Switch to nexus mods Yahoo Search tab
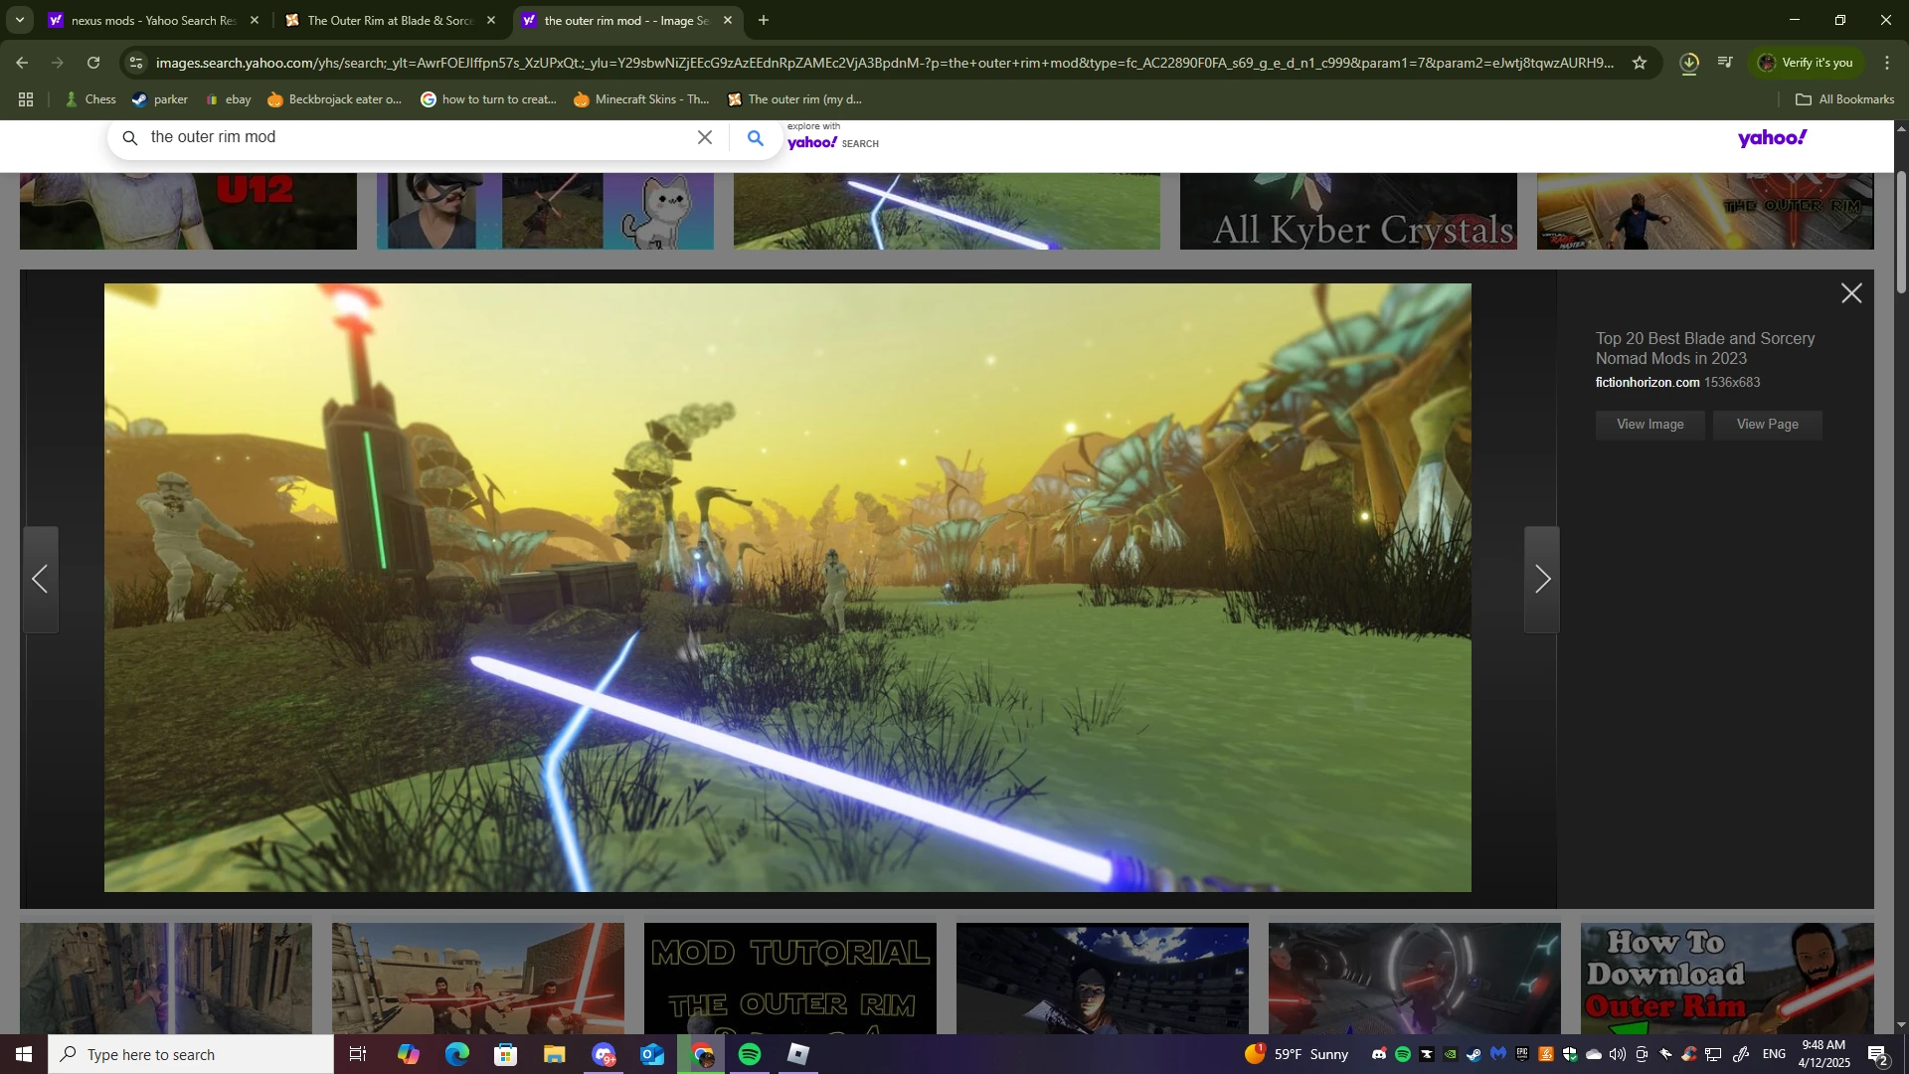This screenshot has width=1909, height=1074. point(152,20)
